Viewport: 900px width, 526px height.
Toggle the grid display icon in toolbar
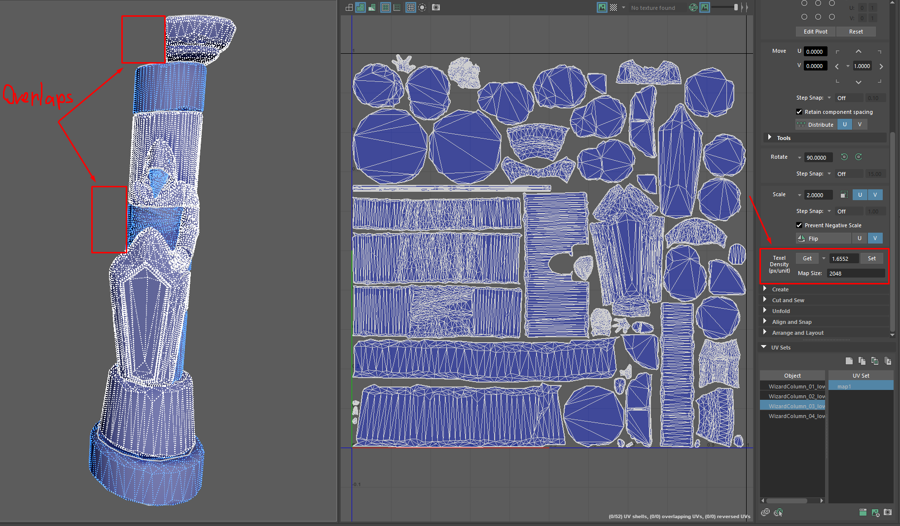411,7
